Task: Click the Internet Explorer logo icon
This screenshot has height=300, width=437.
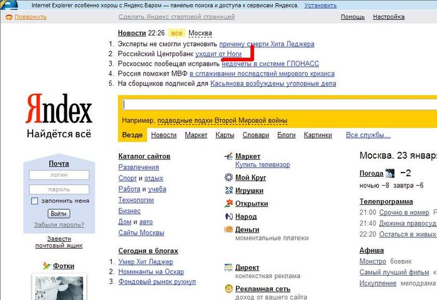Action: [x=9, y=5]
